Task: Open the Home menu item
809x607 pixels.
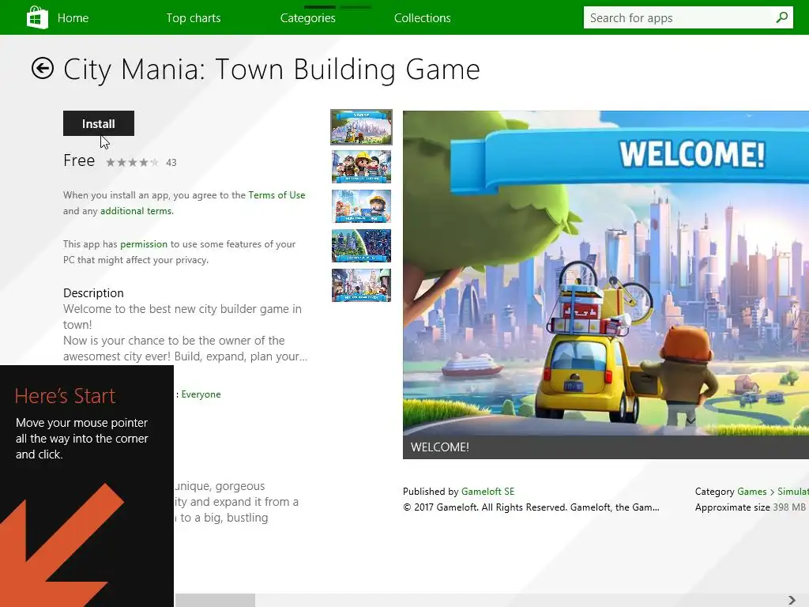Action: (x=73, y=18)
